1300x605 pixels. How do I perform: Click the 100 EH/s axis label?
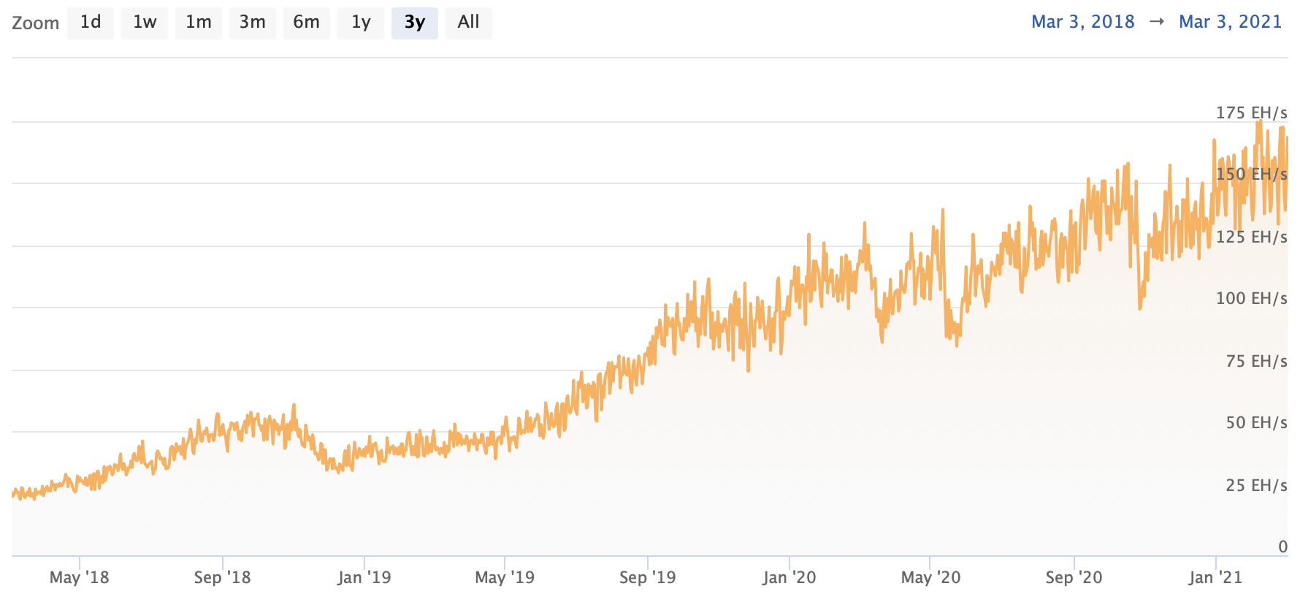coord(1252,298)
